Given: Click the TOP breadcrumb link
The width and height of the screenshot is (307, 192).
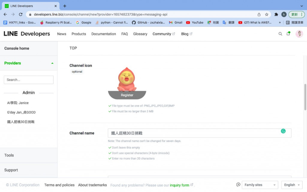Looking at the screenshot, I should 73,48.
